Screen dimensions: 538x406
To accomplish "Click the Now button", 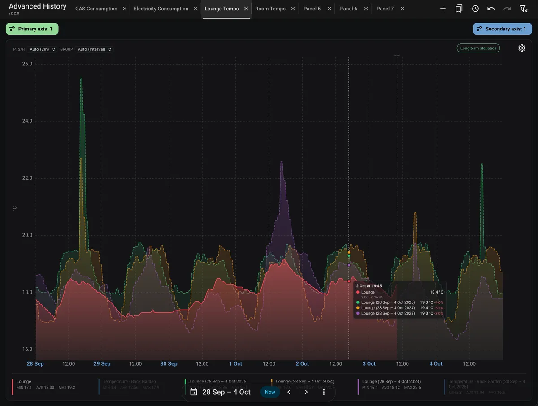I will [x=270, y=392].
